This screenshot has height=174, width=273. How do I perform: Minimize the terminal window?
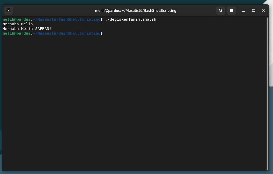244,11
